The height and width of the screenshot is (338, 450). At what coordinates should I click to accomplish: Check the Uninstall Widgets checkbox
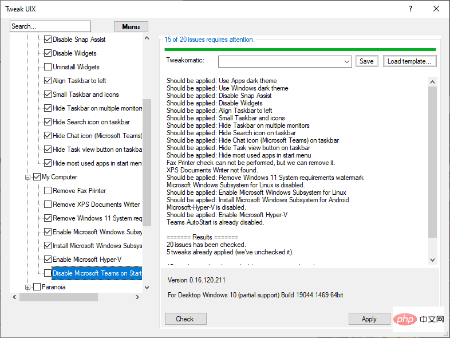tap(48, 67)
